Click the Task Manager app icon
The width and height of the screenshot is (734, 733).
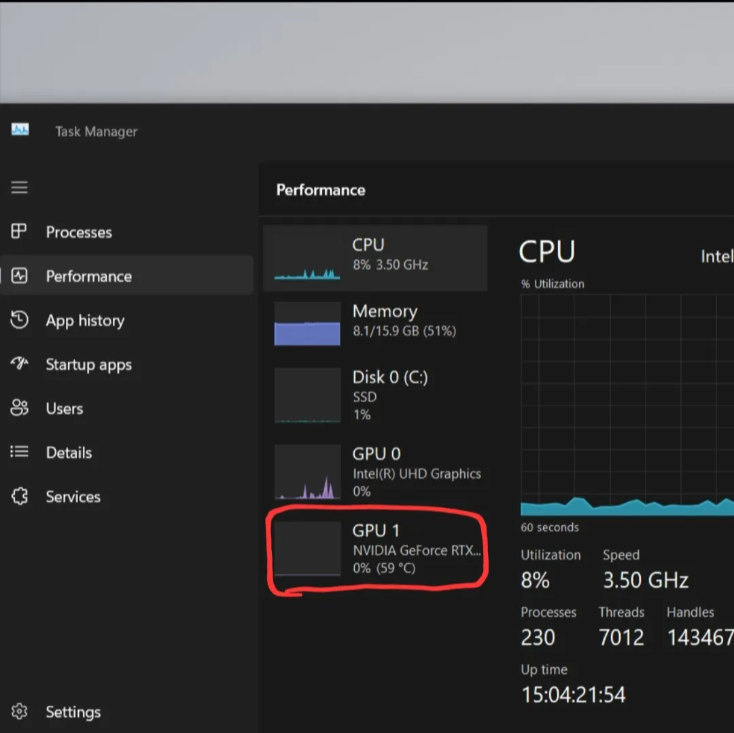pyautogui.click(x=20, y=130)
